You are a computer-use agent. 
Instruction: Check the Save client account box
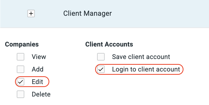tap(101, 57)
